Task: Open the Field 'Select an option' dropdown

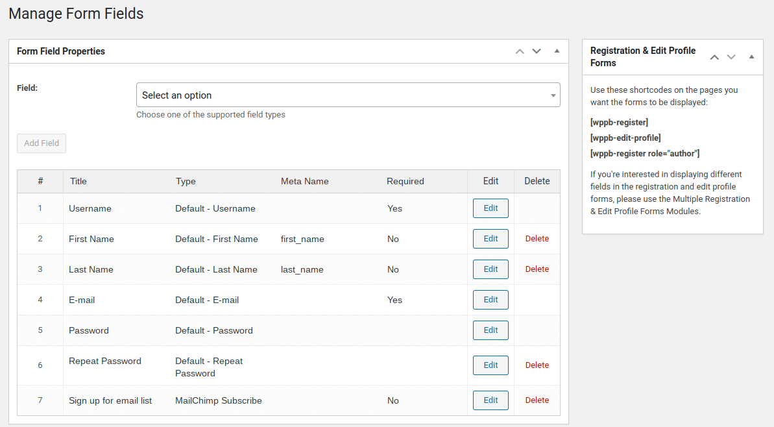Action: coord(348,95)
